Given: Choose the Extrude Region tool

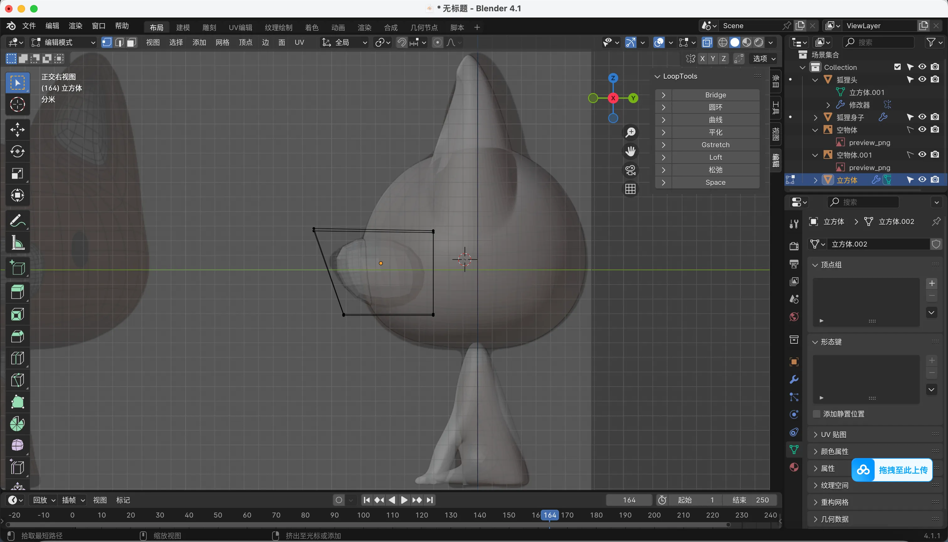Looking at the screenshot, I should tap(17, 292).
